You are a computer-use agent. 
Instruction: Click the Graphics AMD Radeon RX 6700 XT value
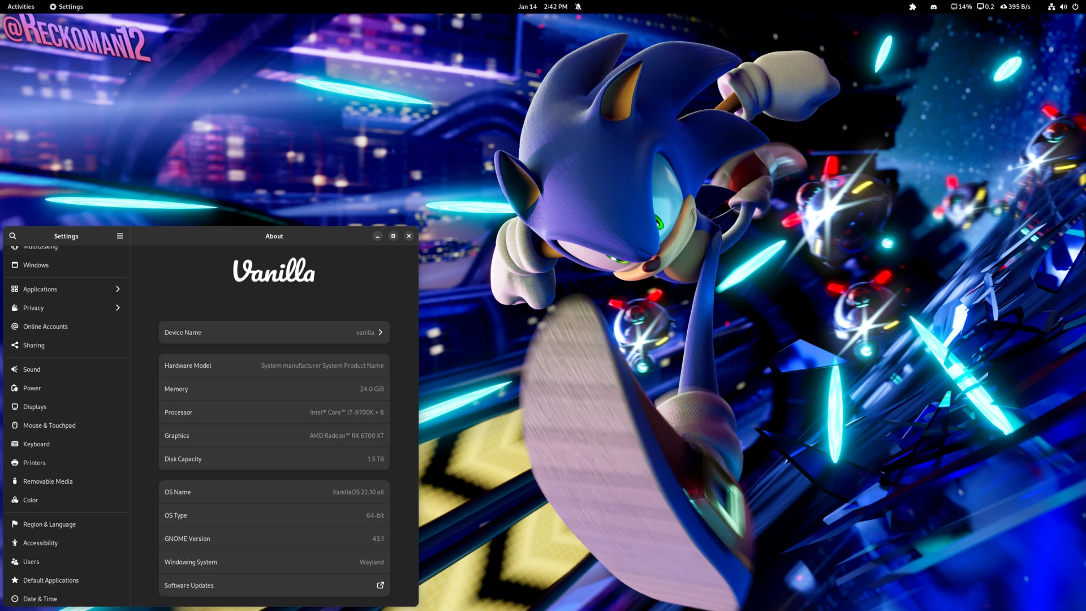pos(347,436)
